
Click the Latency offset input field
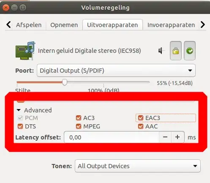[112, 137]
